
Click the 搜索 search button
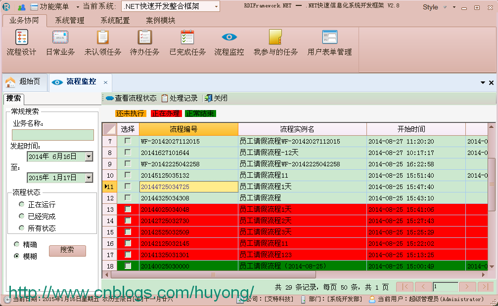click(67, 250)
